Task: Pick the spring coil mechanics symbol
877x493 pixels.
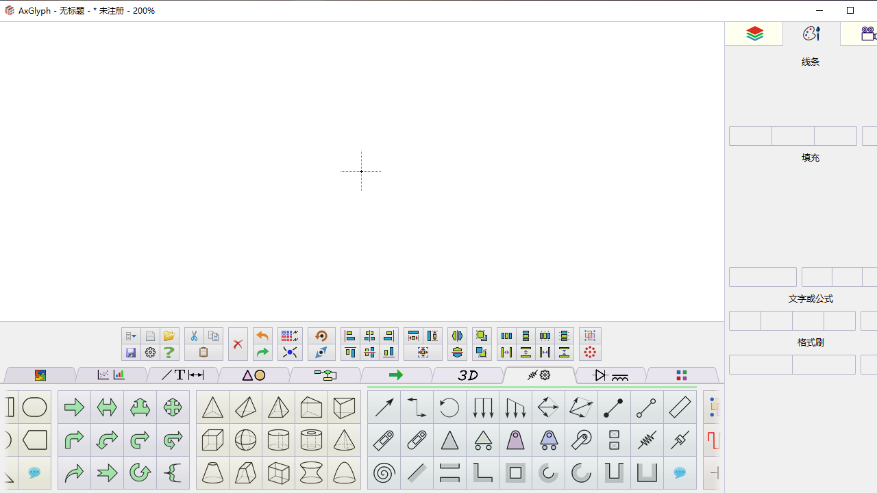Action: (x=647, y=440)
